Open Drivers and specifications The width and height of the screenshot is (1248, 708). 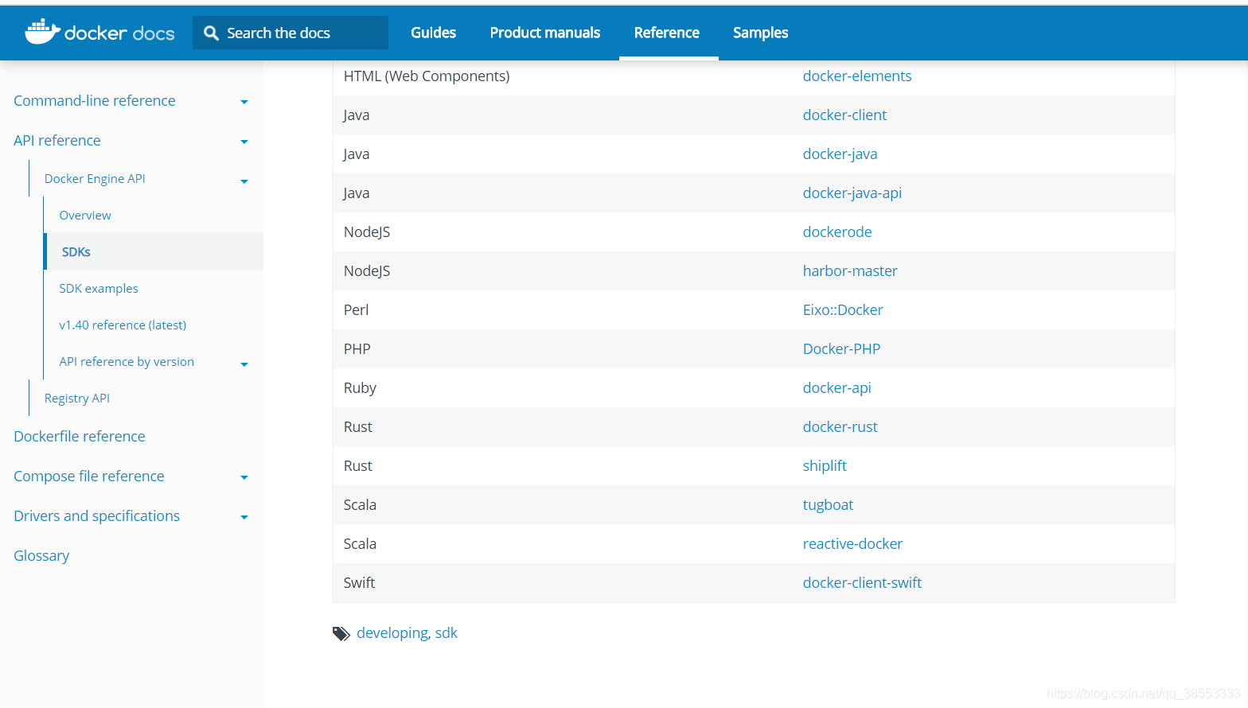(x=97, y=516)
